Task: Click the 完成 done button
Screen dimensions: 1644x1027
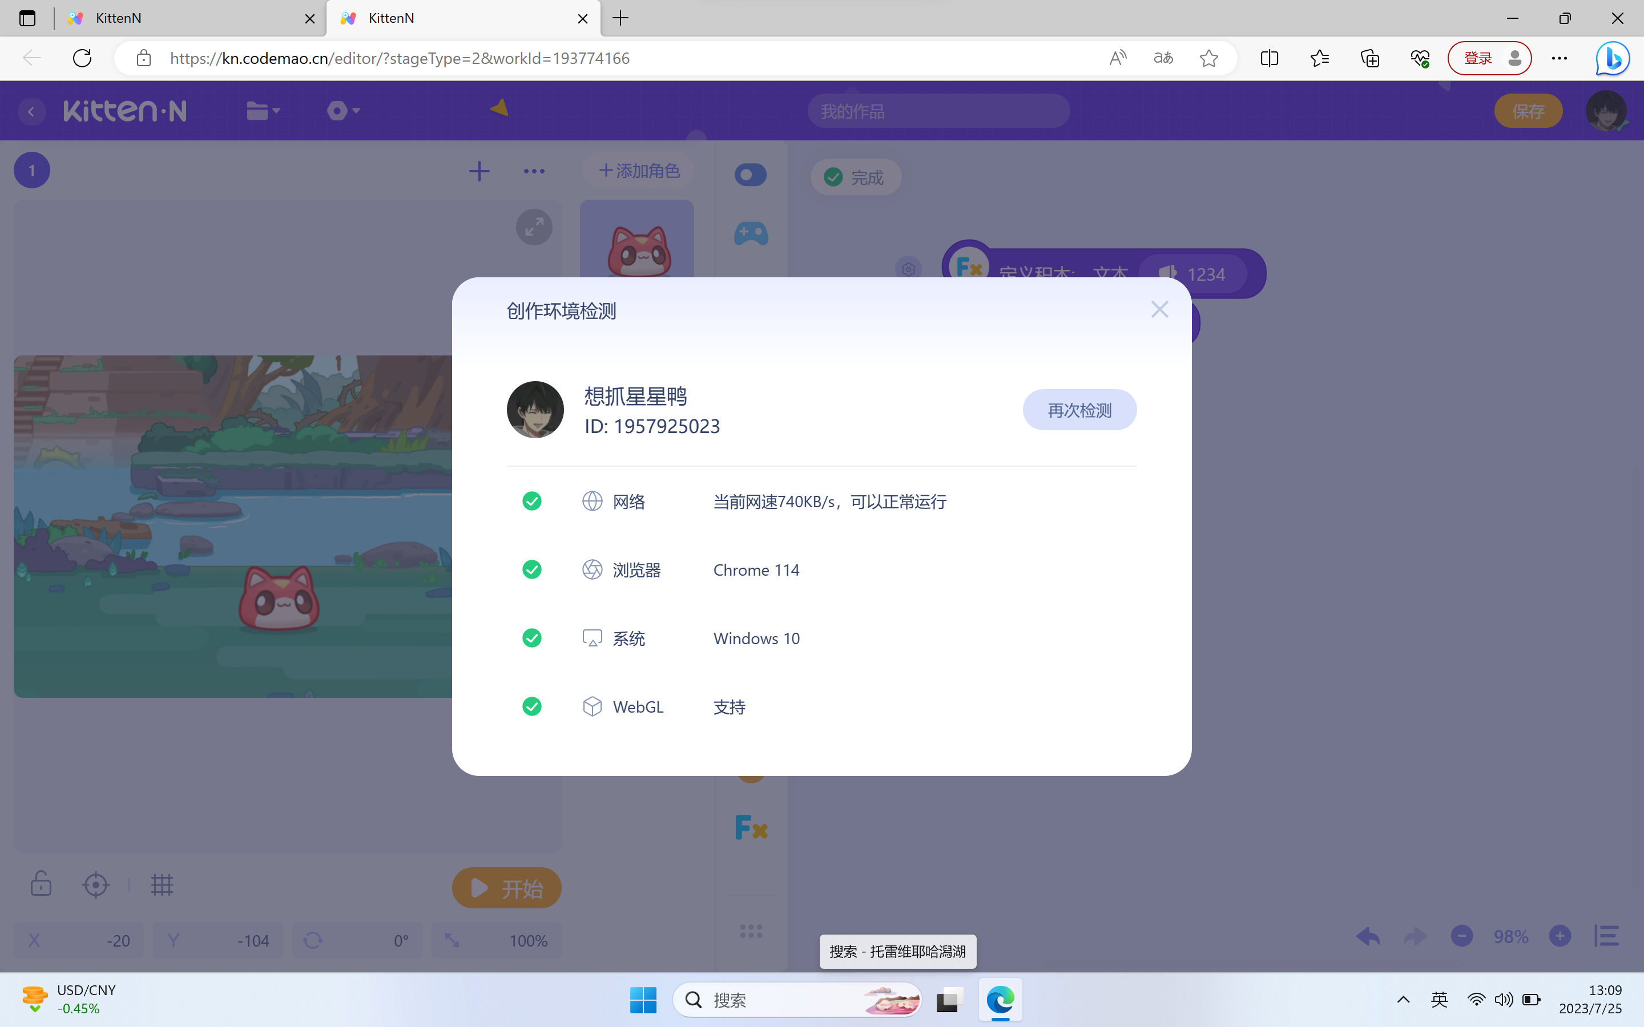Action: coord(856,177)
